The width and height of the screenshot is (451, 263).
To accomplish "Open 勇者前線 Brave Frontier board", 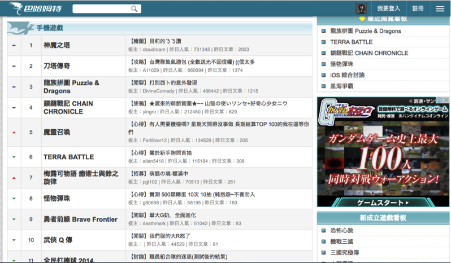I will [x=80, y=219].
